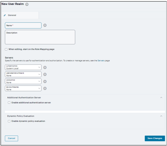
Task: Click info icon beside User Directory/Attribute dropdown
Action: (45, 74)
